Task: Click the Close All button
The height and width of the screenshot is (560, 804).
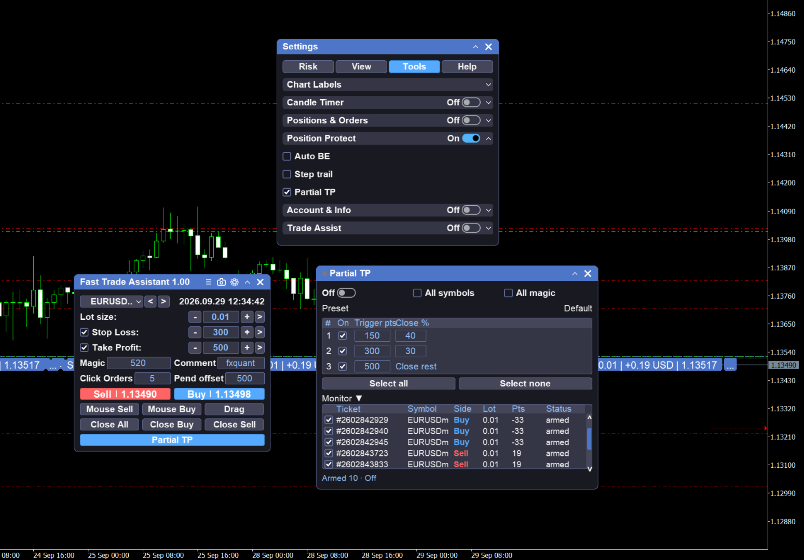Action: [x=110, y=425]
